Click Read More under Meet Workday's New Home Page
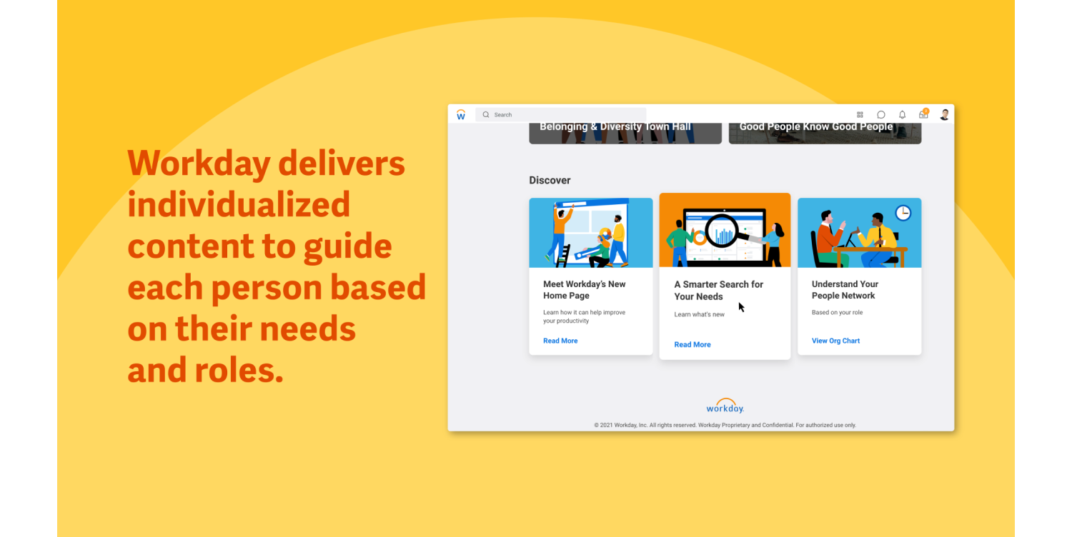This screenshot has width=1072, height=537. pos(560,341)
